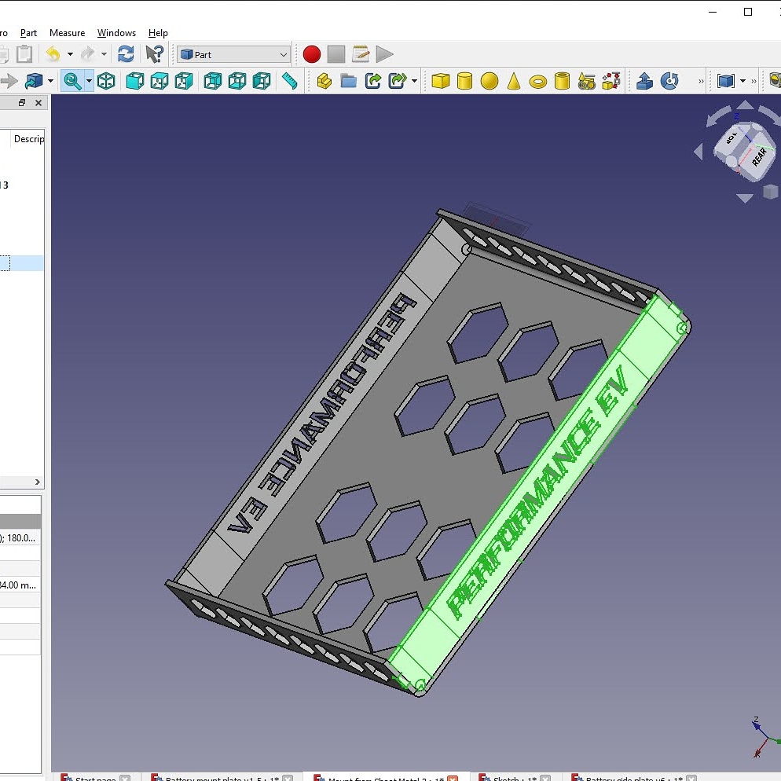Click the grey forward arrow icon
This screenshot has height=781, width=781.
click(9, 81)
